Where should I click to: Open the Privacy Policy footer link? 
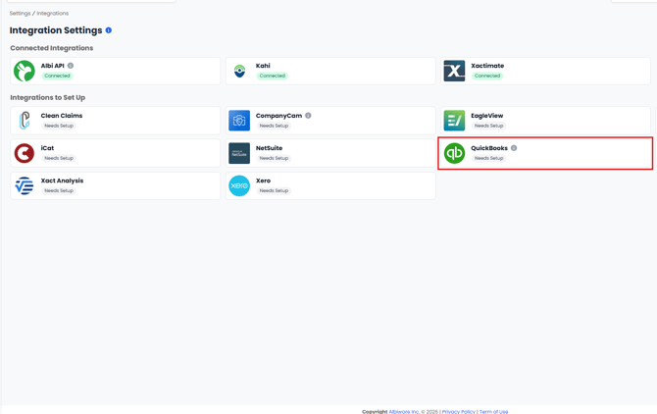click(x=458, y=411)
